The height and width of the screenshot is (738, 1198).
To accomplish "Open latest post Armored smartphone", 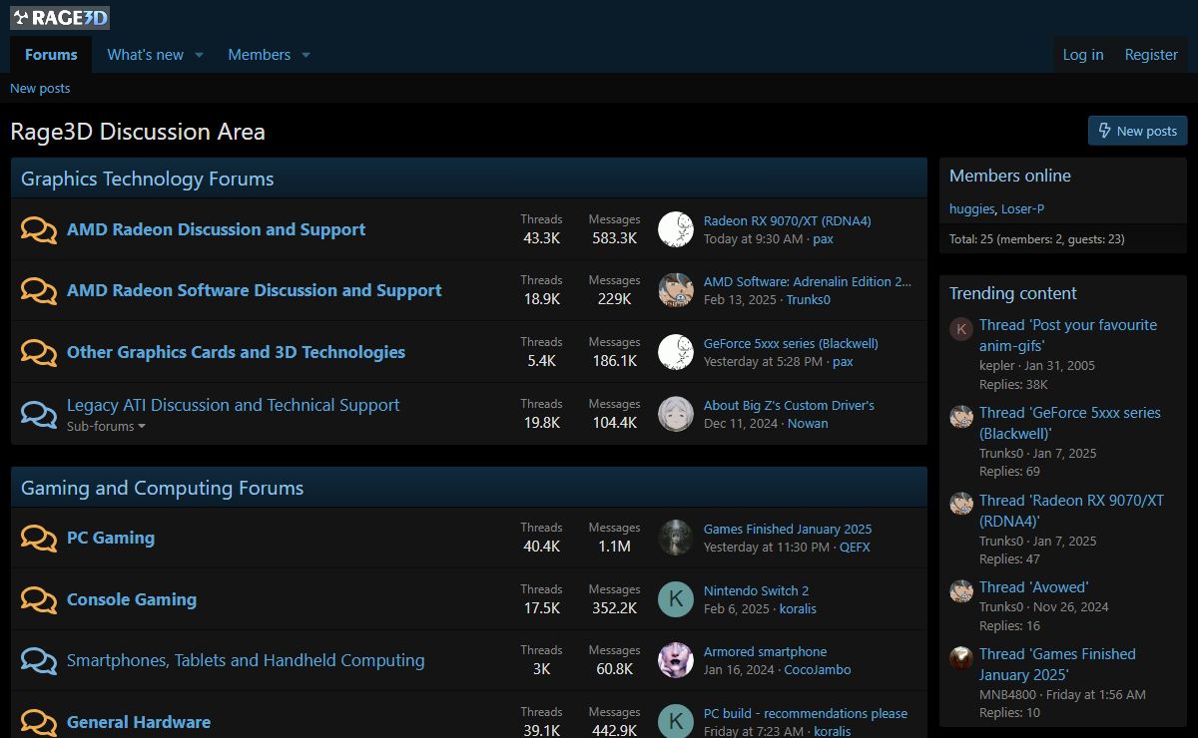I will [765, 652].
